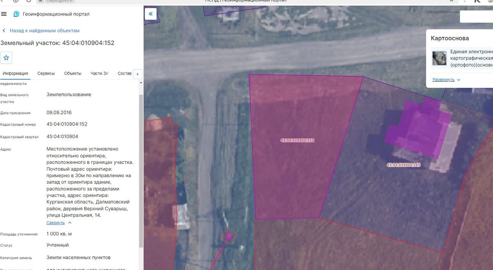Click the orthophoto basemap thumbnail

[x=439, y=58]
